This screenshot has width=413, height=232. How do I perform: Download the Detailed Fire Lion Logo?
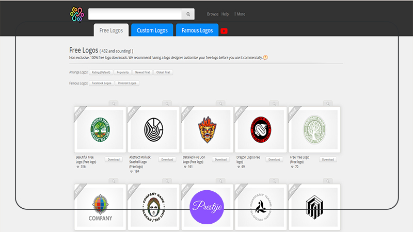(x=221, y=160)
